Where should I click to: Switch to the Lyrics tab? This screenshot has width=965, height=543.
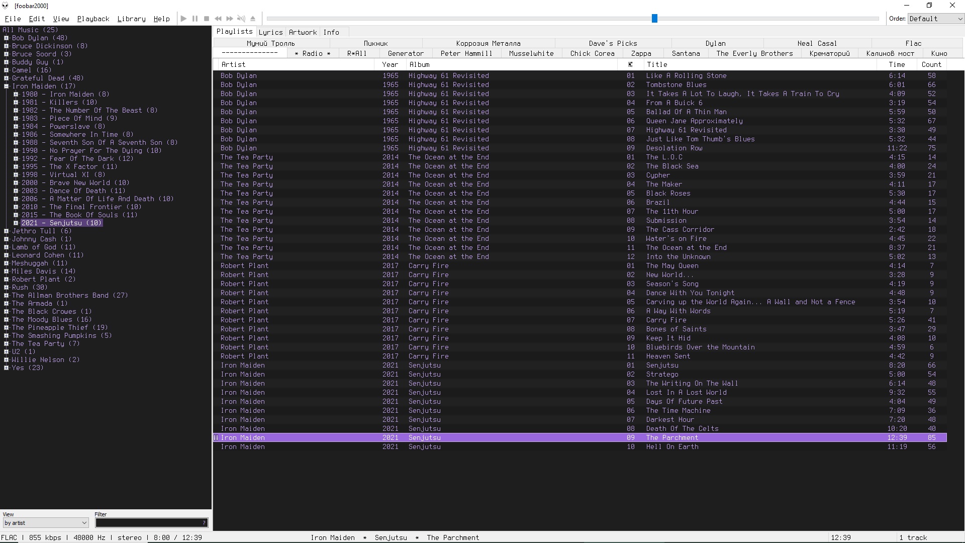270,32
